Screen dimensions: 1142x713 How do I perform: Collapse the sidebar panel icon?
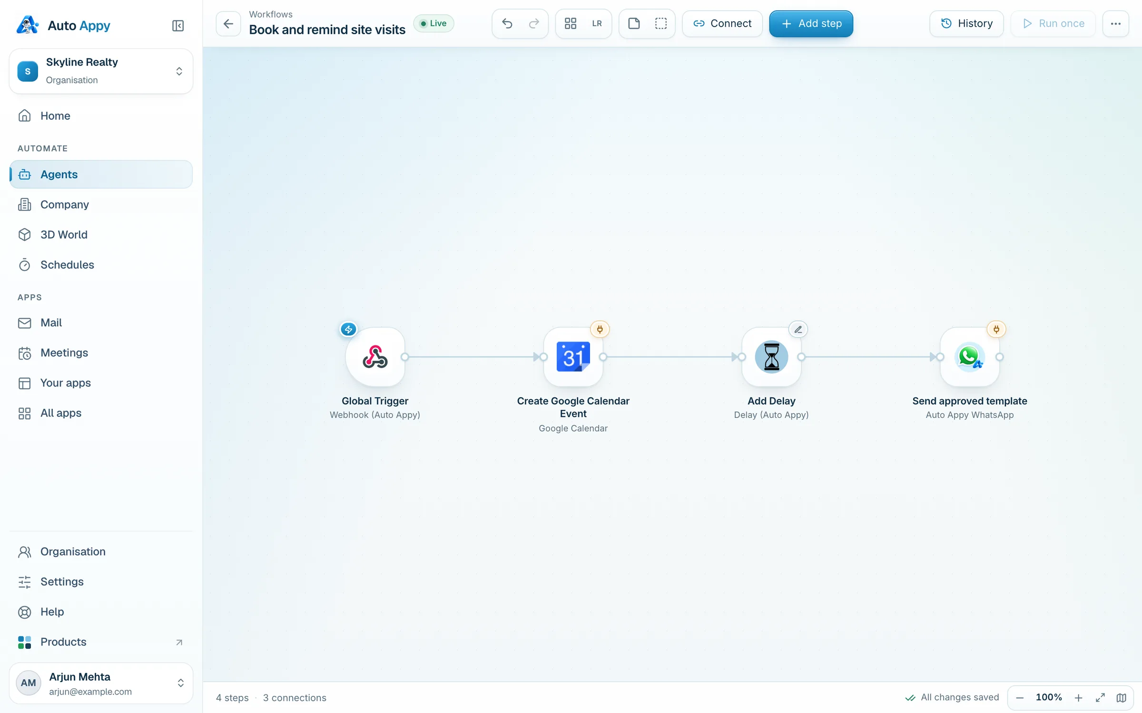[x=177, y=26]
